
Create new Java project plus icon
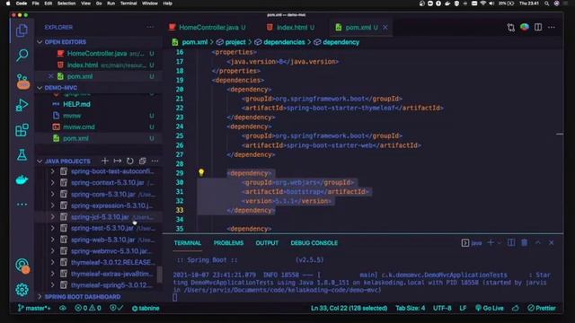point(105,161)
